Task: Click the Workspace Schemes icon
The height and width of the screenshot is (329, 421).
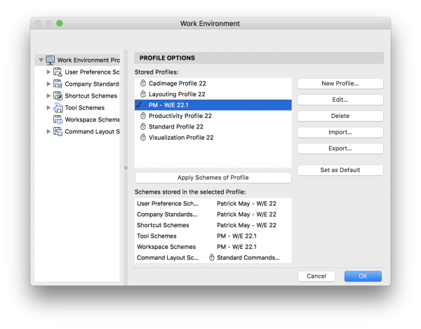Action: [58, 120]
